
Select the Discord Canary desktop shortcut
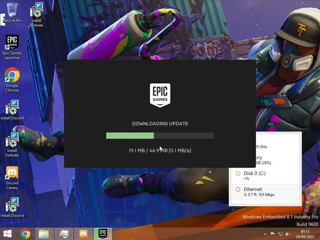(x=12, y=178)
